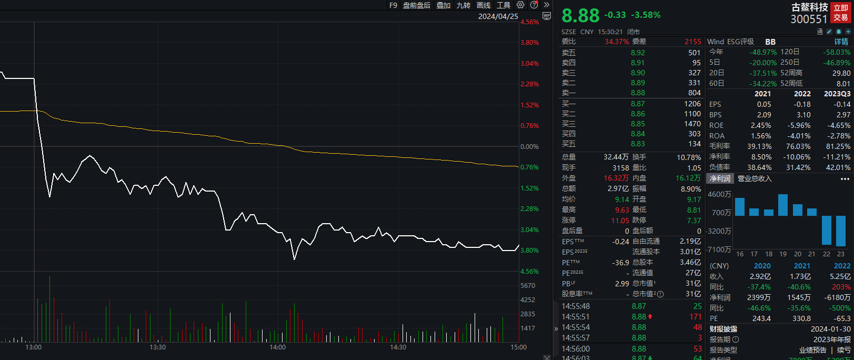Open the three-dot more menu beside 营业总收入

pyautogui.click(x=845, y=179)
